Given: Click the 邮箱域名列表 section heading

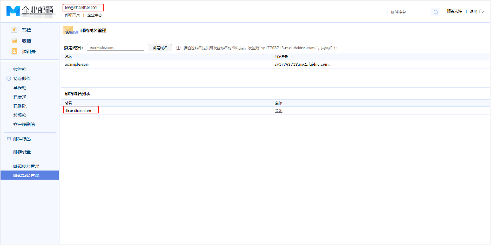Looking at the screenshot, I should click(x=78, y=93).
